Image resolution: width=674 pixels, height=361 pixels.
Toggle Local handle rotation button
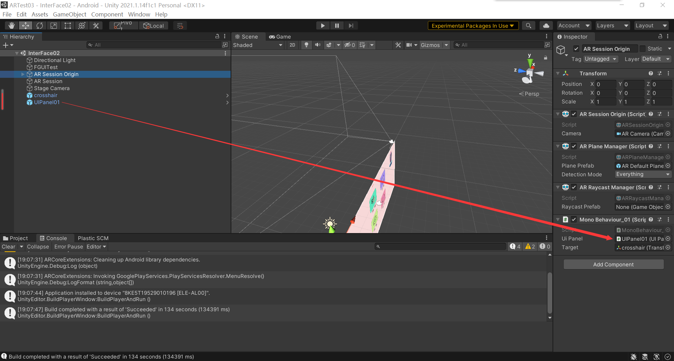[154, 26]
